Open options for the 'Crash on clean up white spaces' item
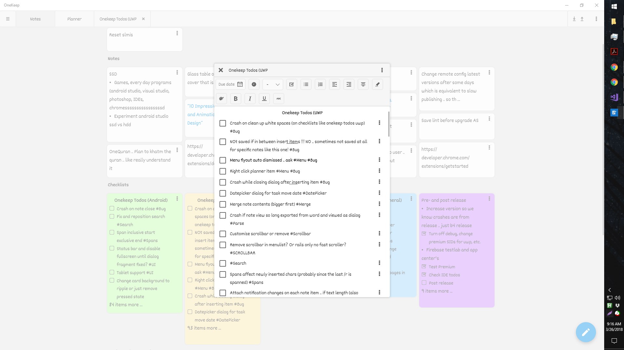 (x=379, y=123)
